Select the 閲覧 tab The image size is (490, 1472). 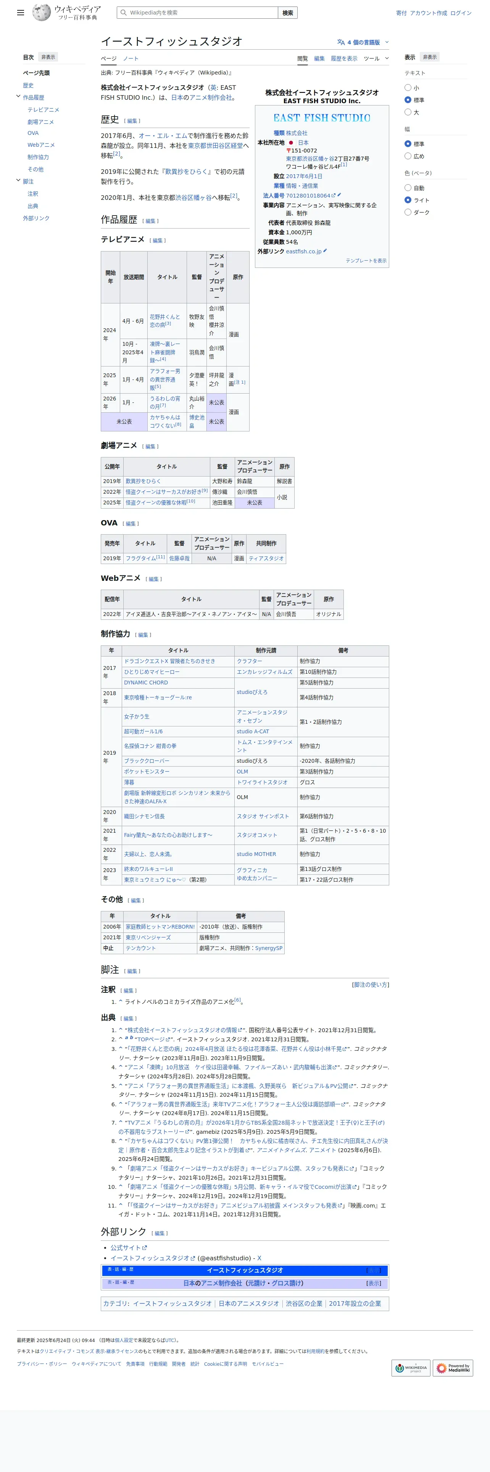[x=302, y=58]
